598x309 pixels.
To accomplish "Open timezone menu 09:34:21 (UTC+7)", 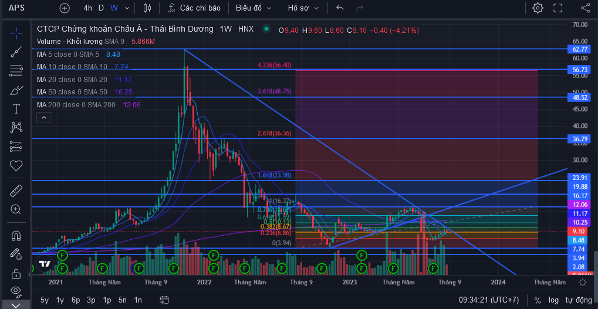I will pyautogui.click(x=489, y=300).
